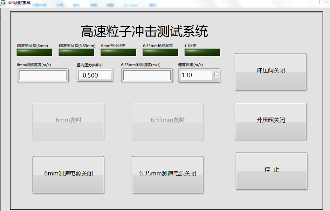Click the 瞄准器状态(6mm) indicator light

click(34, 52)
